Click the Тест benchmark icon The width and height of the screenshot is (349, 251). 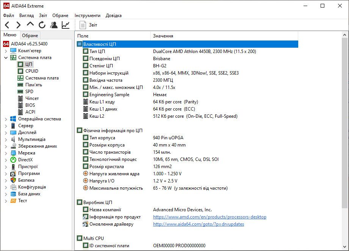pos(13,201)
